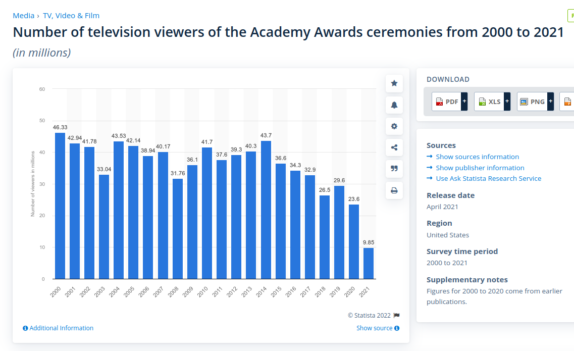Open Media breadcrumb link
The height and width of the screenshot is (351, 574).
click(x=23, y=16)
